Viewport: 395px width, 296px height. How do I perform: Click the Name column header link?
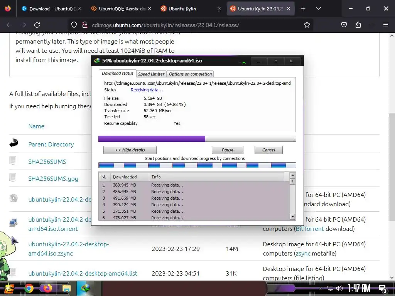(36, 126)
